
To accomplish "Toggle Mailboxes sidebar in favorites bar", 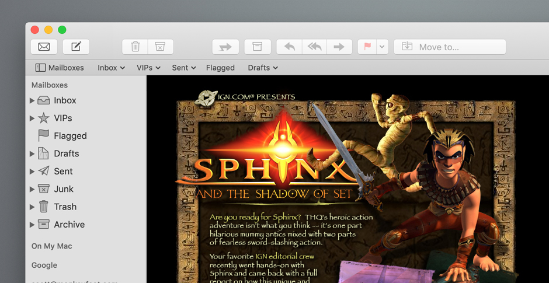I will tap(60, 68).
